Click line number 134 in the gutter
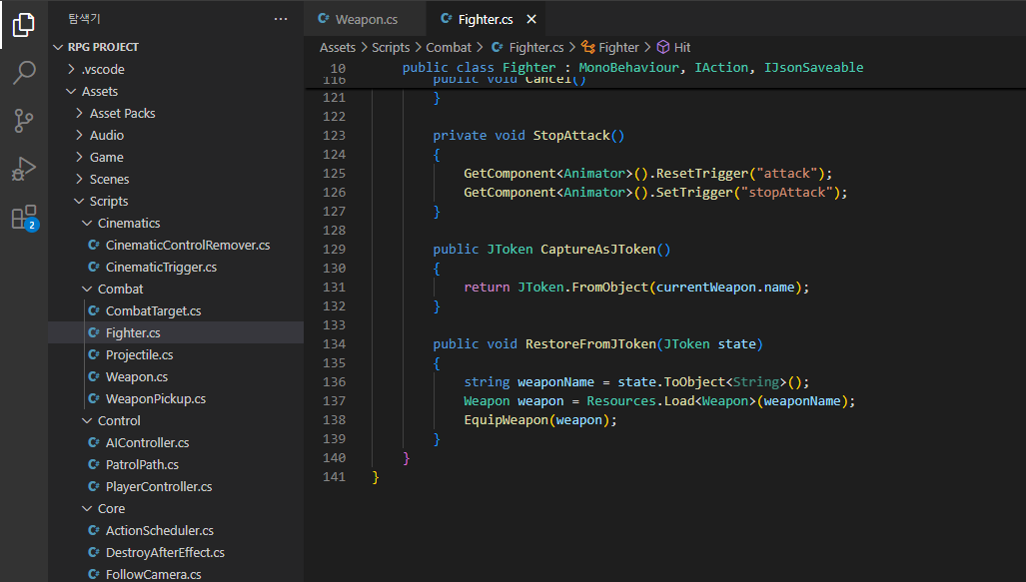The width and height of the screenshot is (1026, 582). coord(334,343)
